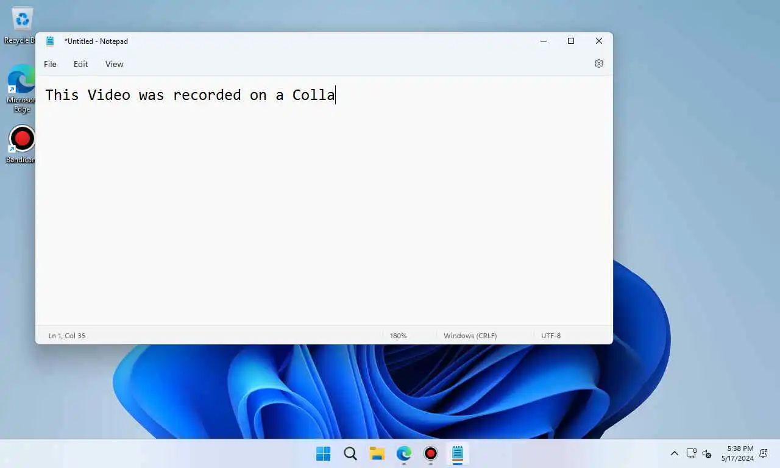
Task: Open the View menu
Action: 114,64
